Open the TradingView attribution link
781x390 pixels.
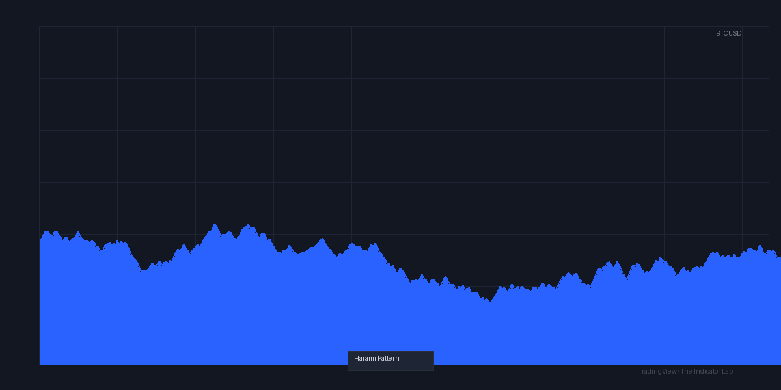coord(685,371)
